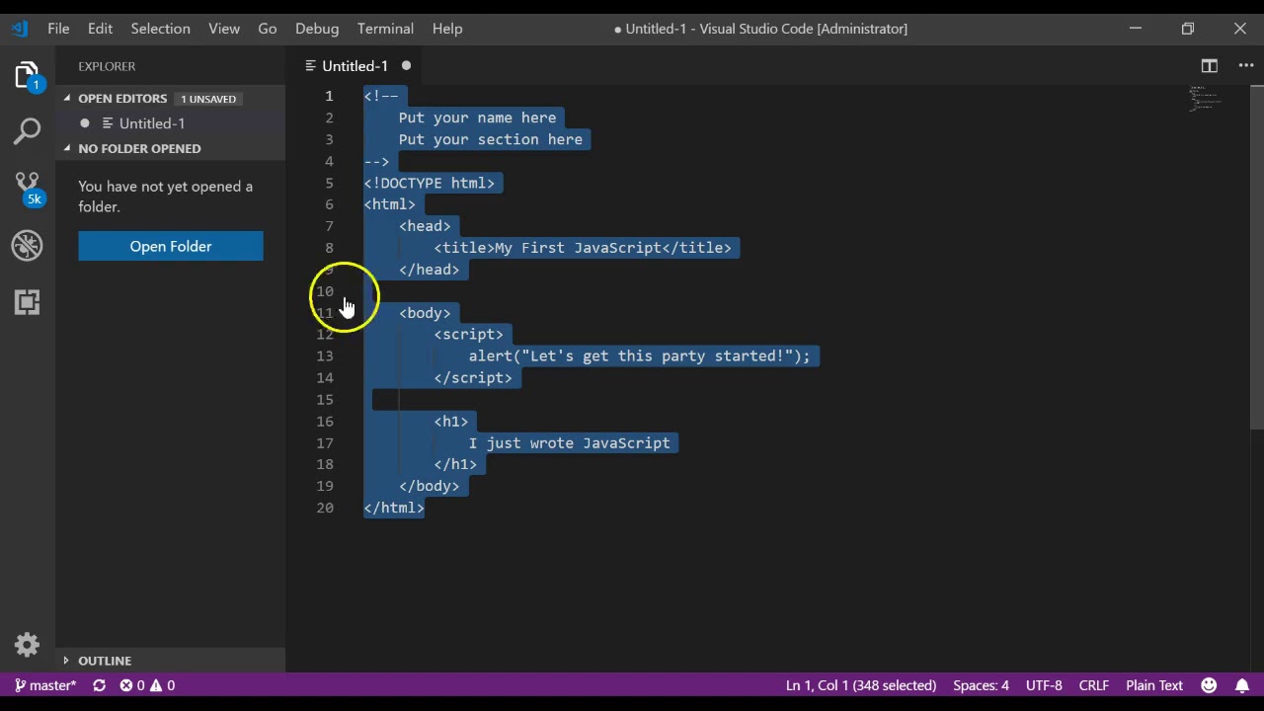1264x711 pixels.
Task: Change the CRLF end of line sequence
Action: [1094, 685]
